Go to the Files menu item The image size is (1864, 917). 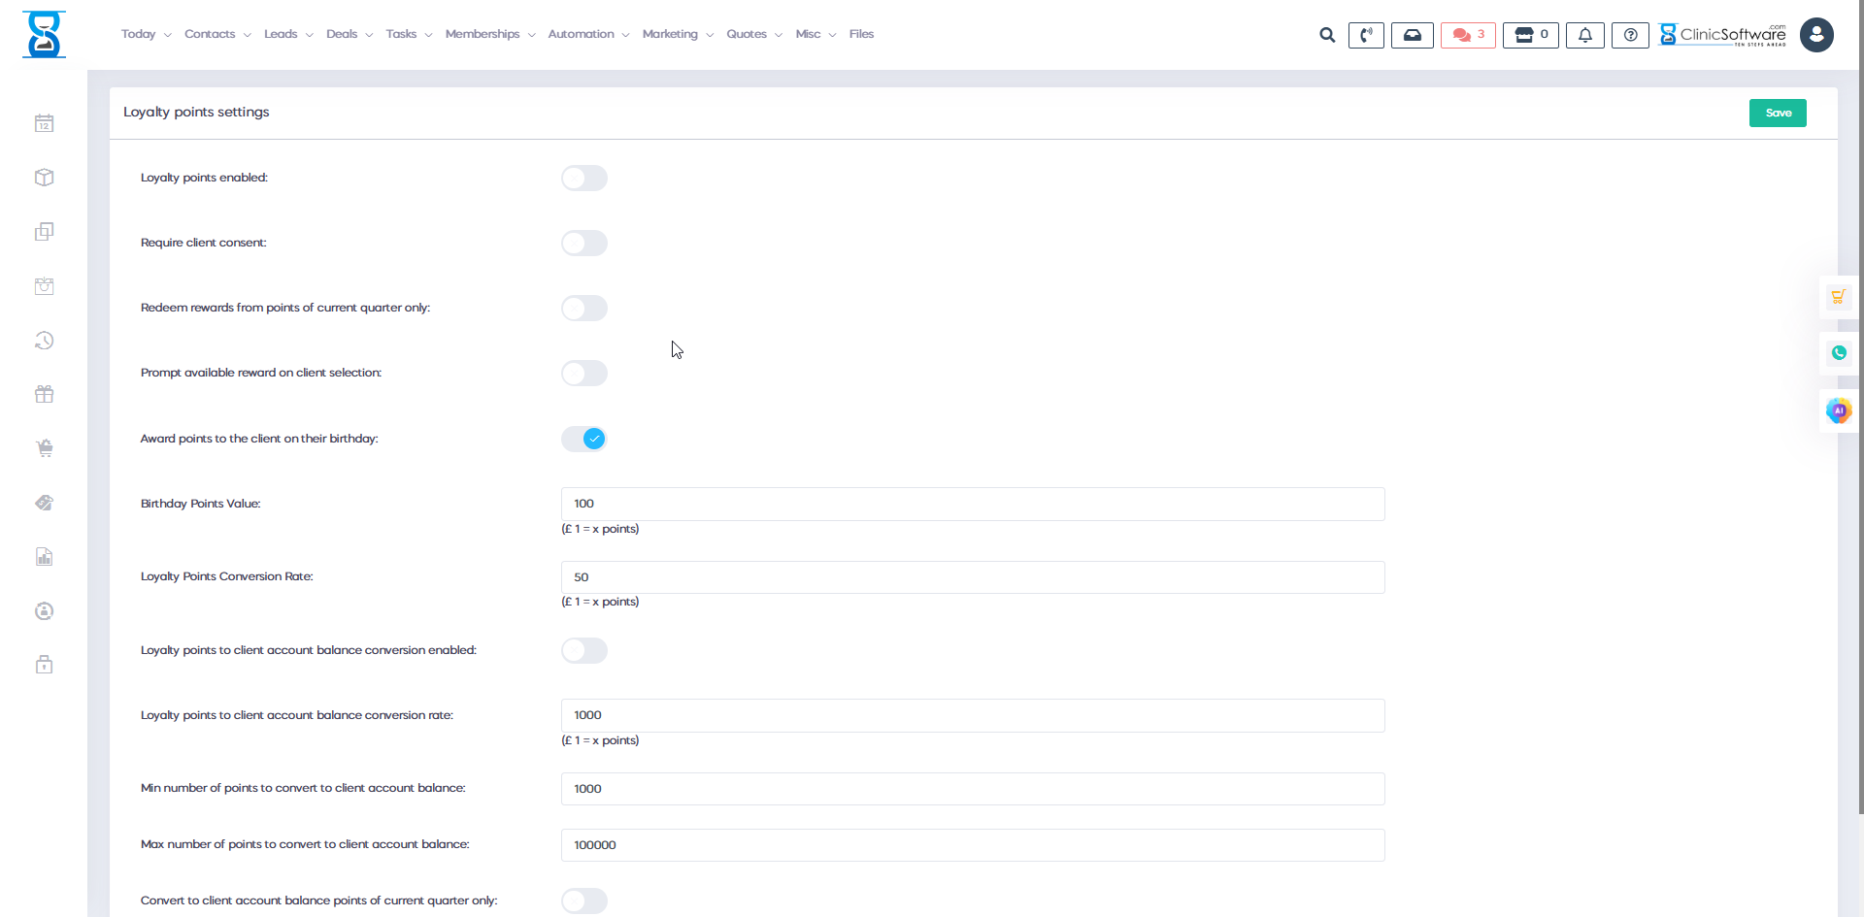coord(861,34)
